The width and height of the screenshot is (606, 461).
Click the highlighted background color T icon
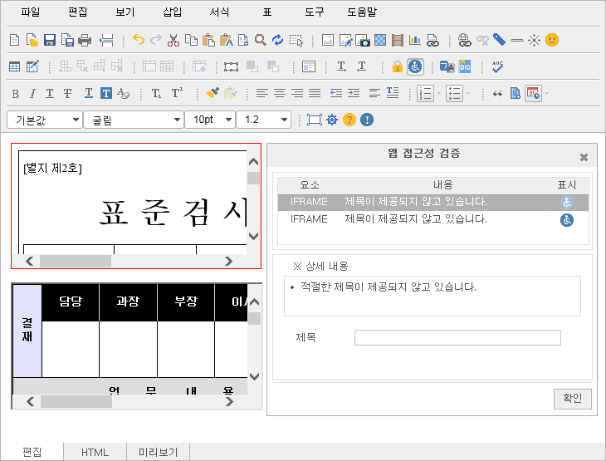(106, 93)
